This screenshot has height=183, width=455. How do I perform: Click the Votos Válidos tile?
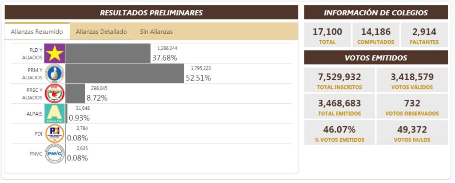click(x=412, y=80)
